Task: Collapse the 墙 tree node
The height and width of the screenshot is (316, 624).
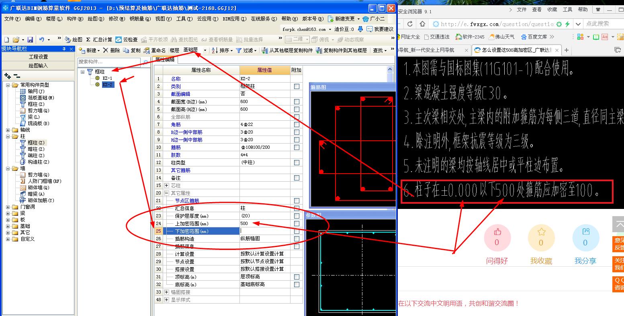Action: tap(8, 168)
